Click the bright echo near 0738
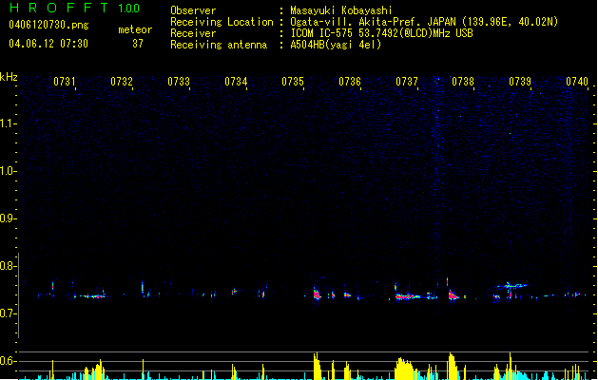 [x=453, y=295]
